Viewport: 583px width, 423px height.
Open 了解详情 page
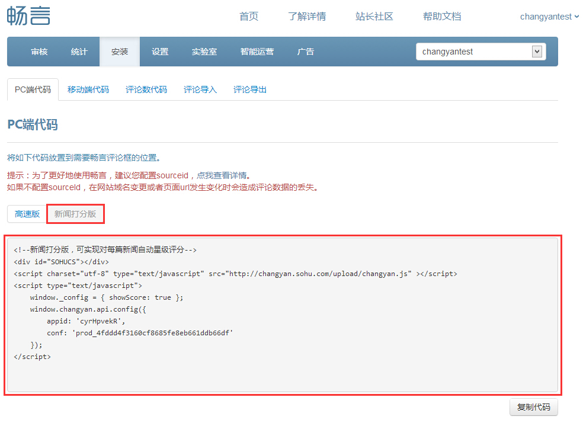click(307, 17)
